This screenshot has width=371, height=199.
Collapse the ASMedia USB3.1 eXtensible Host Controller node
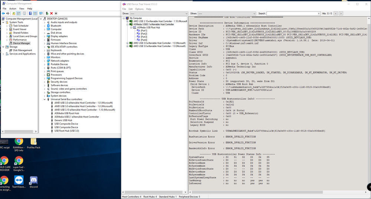pyautogui.click(x=127, y=24)
